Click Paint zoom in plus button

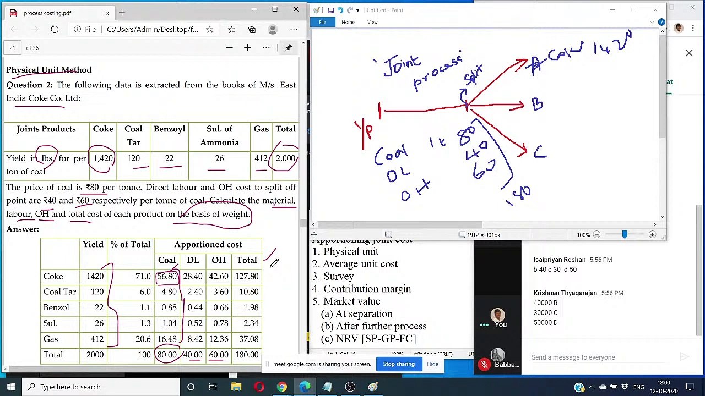[x=652, y=235]
